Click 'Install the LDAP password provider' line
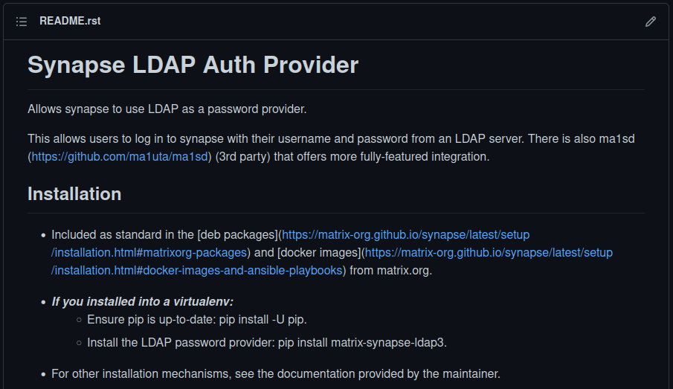673x389 pixels. [x=267, y=343]
